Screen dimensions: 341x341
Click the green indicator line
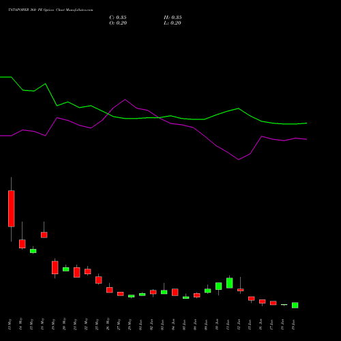(x=153, y=117)
